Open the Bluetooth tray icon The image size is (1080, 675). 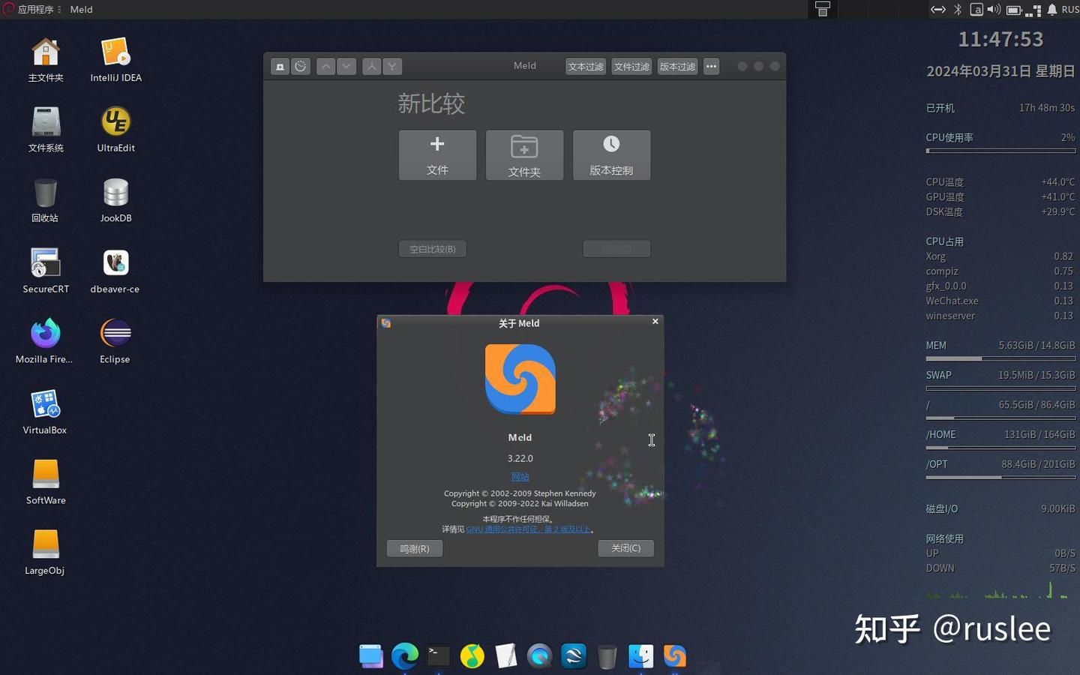click(958, 10)
